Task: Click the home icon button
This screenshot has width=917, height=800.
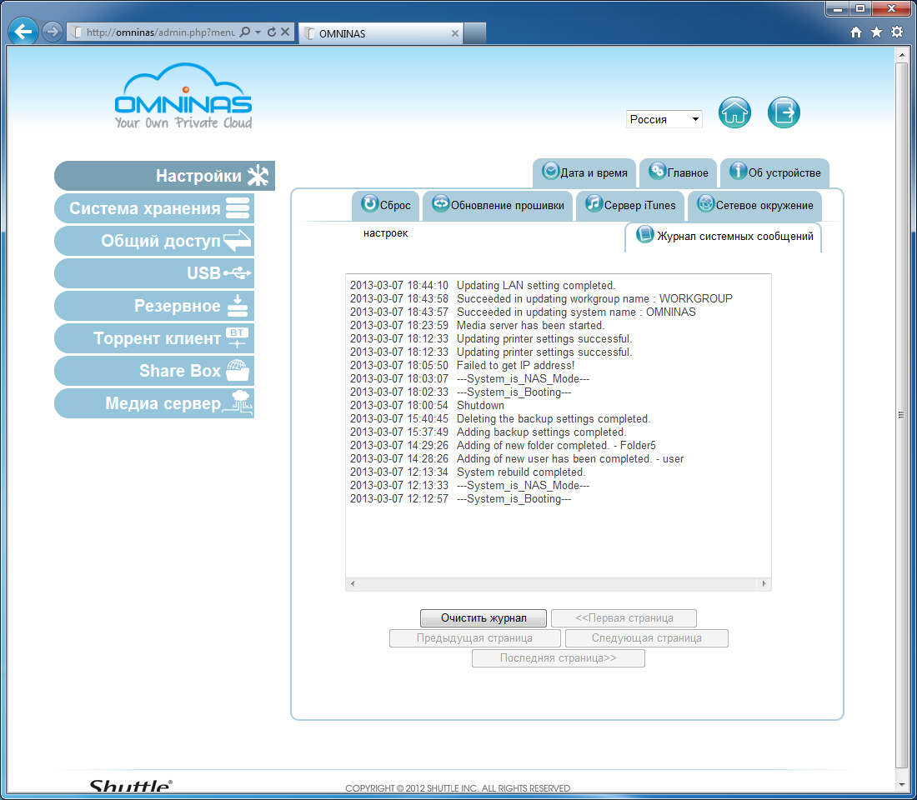Action: 734,112
